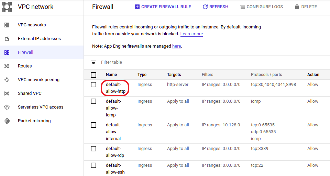Click the tcp:80,4040,4041,8998 ports cell
The image size is (330, 176).
(273, 85)
